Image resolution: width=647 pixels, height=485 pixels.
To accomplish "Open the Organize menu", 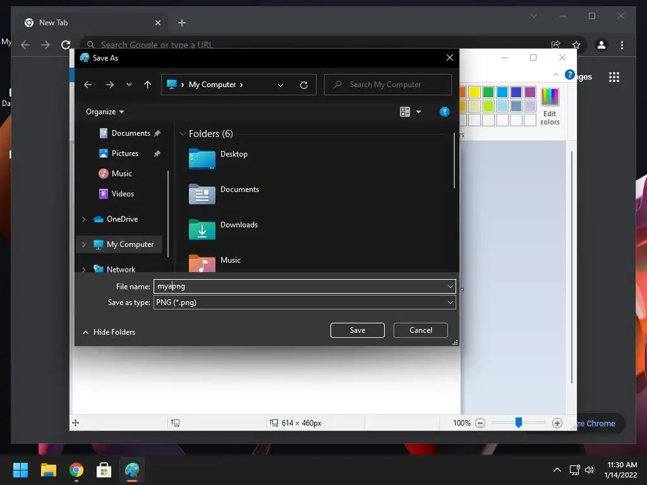I will [105, 112].
